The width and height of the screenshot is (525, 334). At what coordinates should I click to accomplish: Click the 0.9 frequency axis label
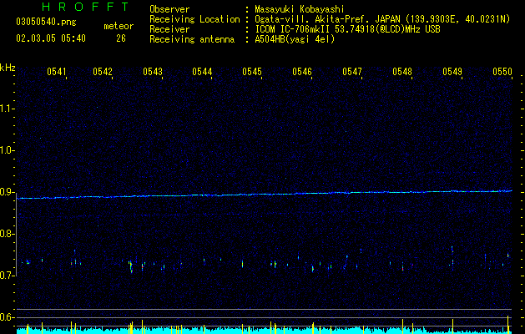(x=8, y=192)
